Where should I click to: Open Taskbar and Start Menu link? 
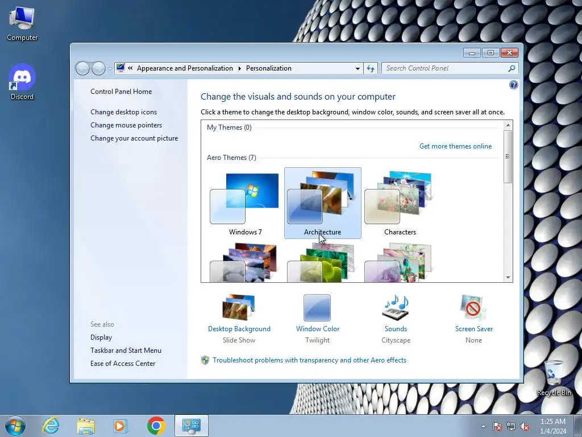[126, 351]
